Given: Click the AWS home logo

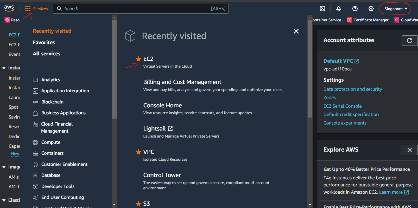Looking at the screenshot, I should pyautogui.click(x=9, y=8).
